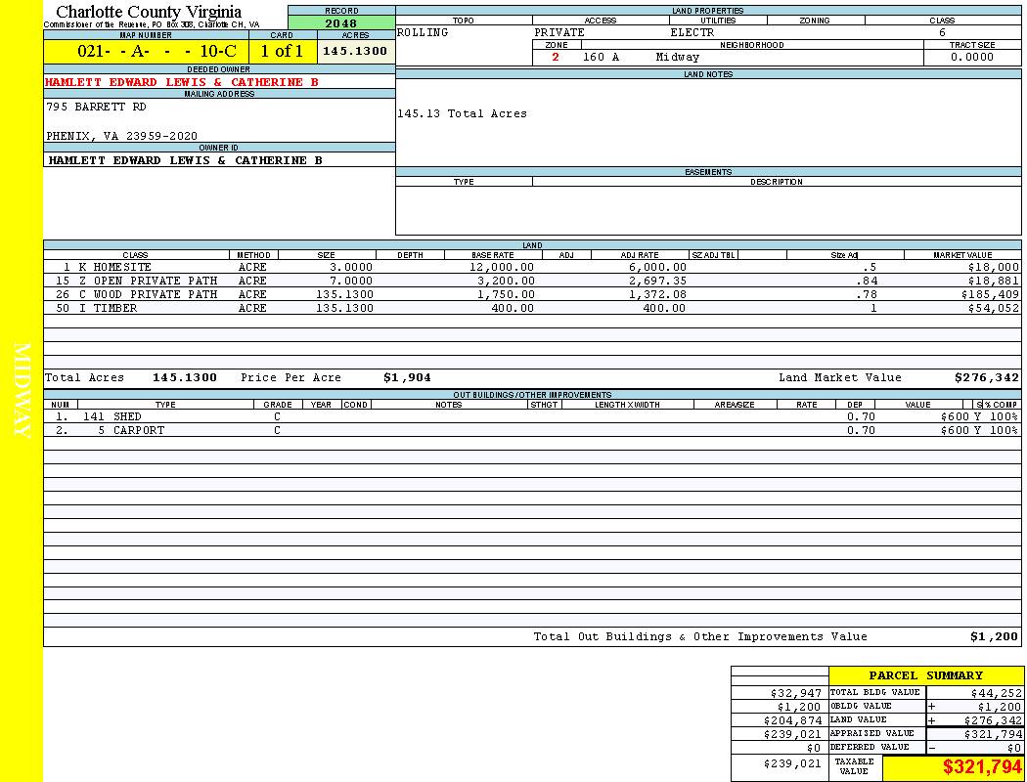This screenshot has width=1027, height=782.
Task: Select the ROLLING topo value
Action: pos(423,32)
